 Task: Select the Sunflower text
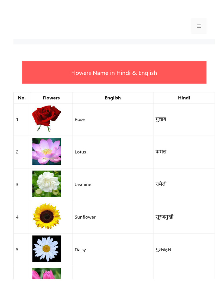click(x=85, y=217)
